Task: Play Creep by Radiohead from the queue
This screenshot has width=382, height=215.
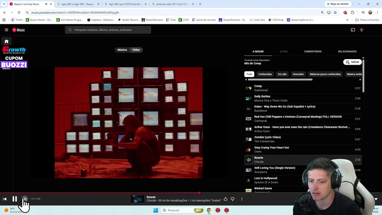Action: (x=303, y=88)
